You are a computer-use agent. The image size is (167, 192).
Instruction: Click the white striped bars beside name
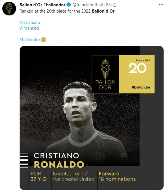[x=24, y=160]
